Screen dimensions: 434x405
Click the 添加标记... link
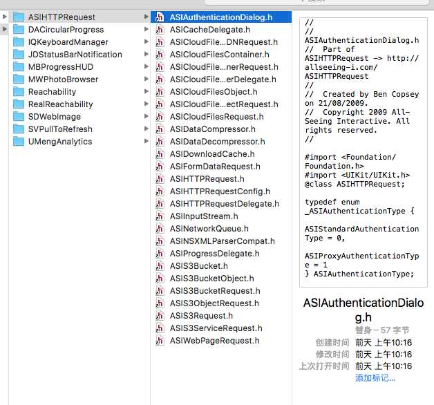375,378
